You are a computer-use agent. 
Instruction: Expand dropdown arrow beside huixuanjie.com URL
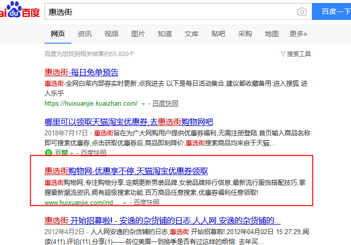coord(124,203)
